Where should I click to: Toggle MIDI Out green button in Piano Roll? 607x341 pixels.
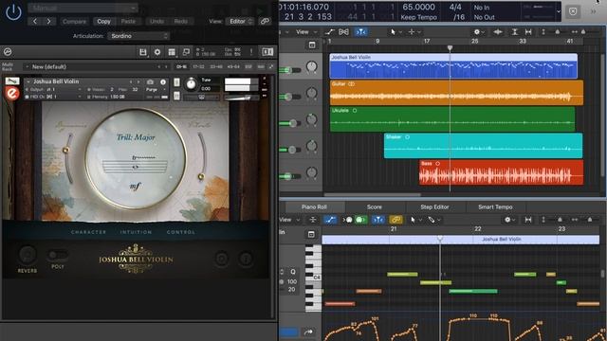point(360,220)
